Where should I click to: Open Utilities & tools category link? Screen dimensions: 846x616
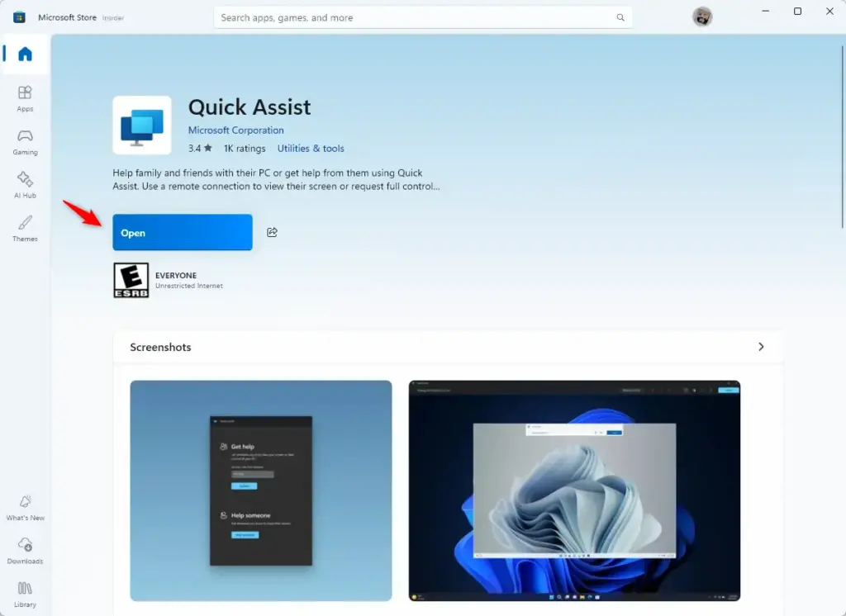(x=311, y=149)
